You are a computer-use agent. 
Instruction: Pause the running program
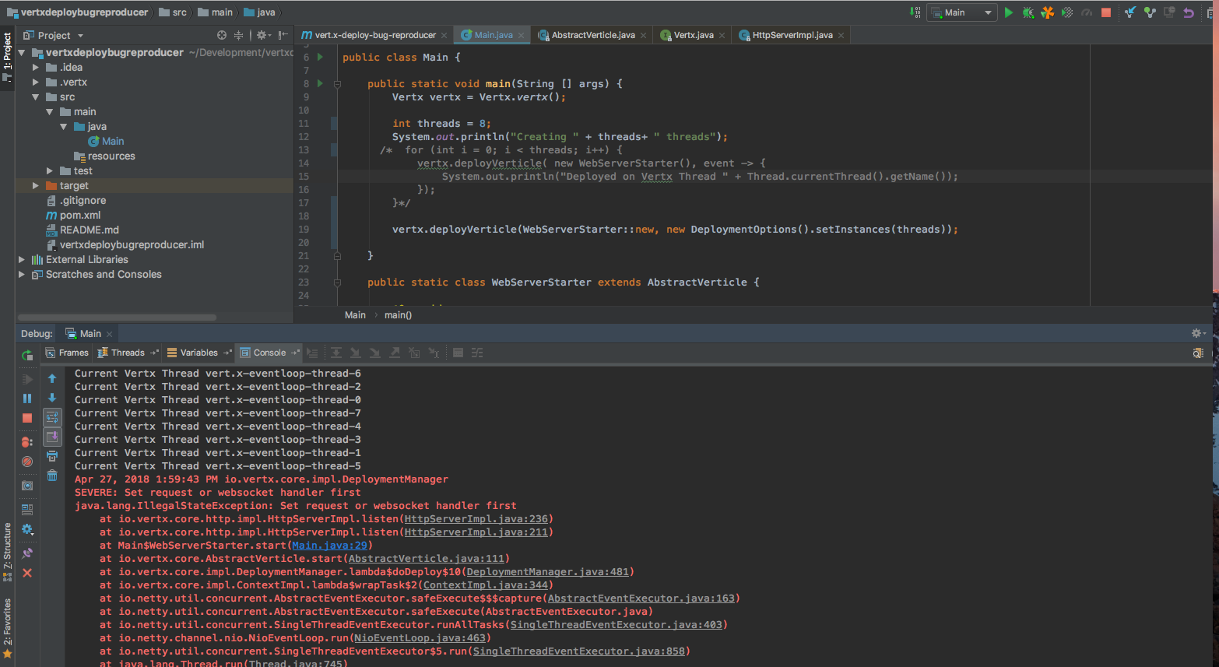[27, 398]
